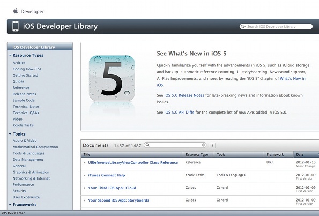Image resolution: width=319 pixels, height=216 pixels.
Task: Expand the iTunes Connect Help row
Action: (x=84, y=175)
